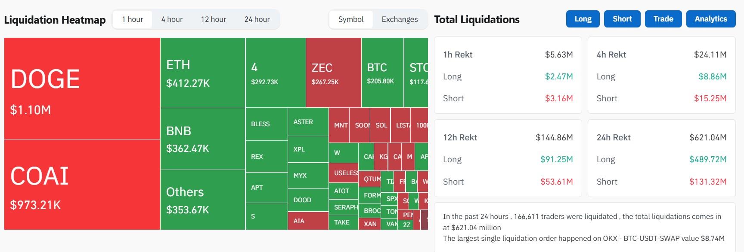Select the ETH heatmap block
The image size is (744, 252).
click(x=202, y=73)
